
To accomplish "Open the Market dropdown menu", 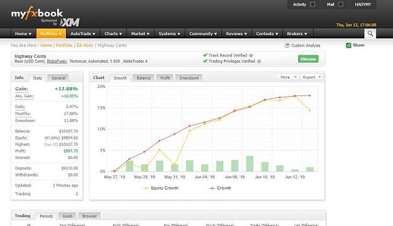I will 140,33.
